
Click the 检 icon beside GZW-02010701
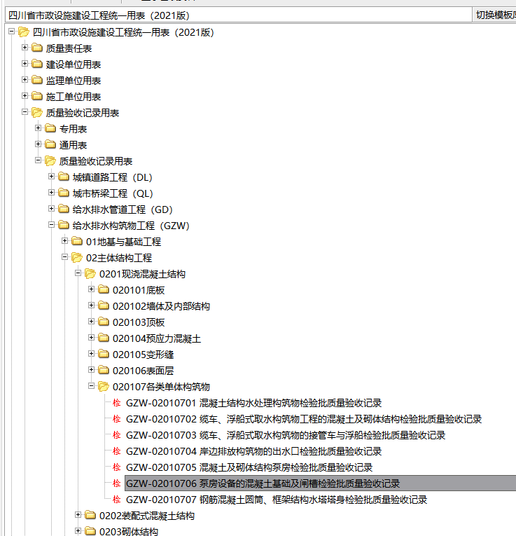coord(117,403)
